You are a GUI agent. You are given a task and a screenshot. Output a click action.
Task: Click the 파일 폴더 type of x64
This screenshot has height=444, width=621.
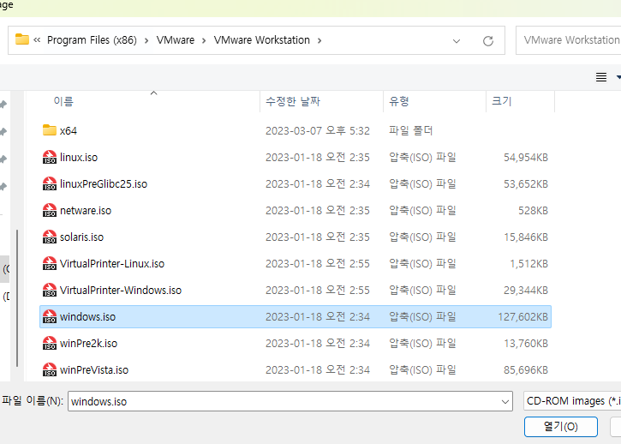coord(410,131)
